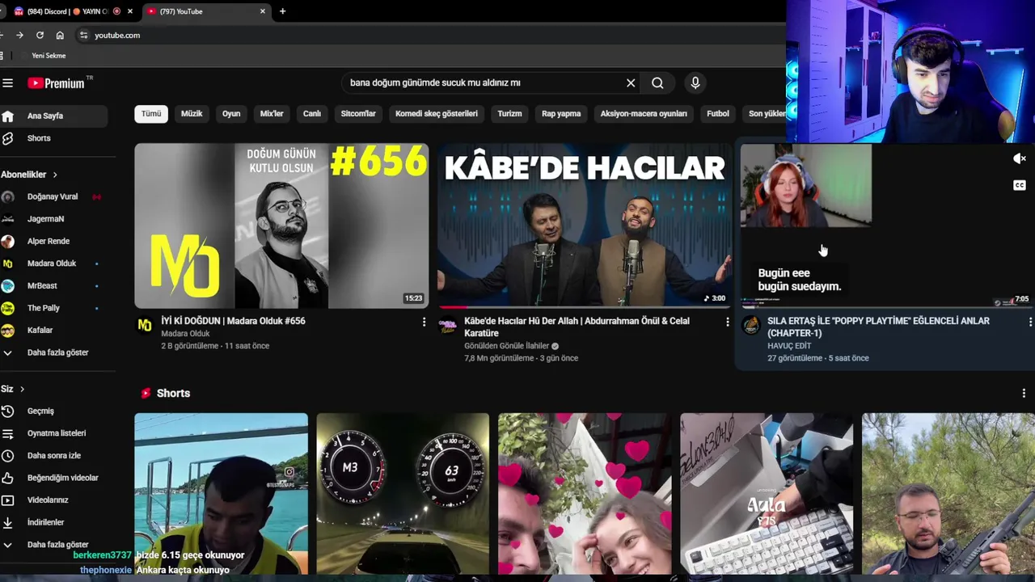
Task: Reload the page in browser
Action: 40,35
